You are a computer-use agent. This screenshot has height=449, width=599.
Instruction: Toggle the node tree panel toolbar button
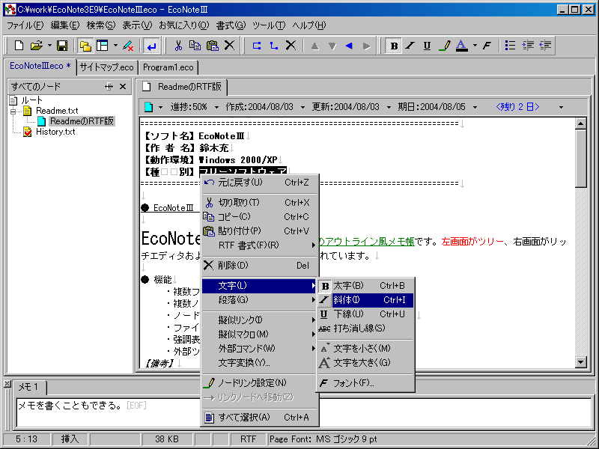coord(85,46)
